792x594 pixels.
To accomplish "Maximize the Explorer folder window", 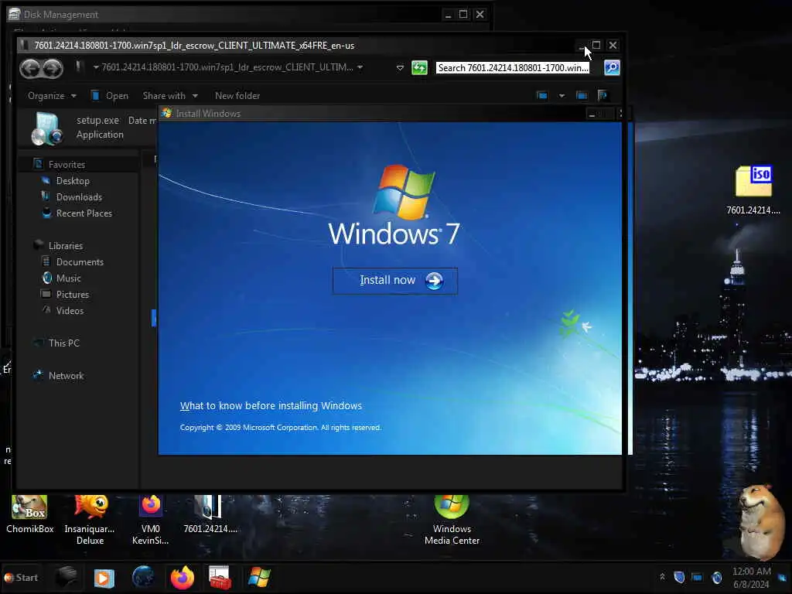I will click(x=596, y=45).
